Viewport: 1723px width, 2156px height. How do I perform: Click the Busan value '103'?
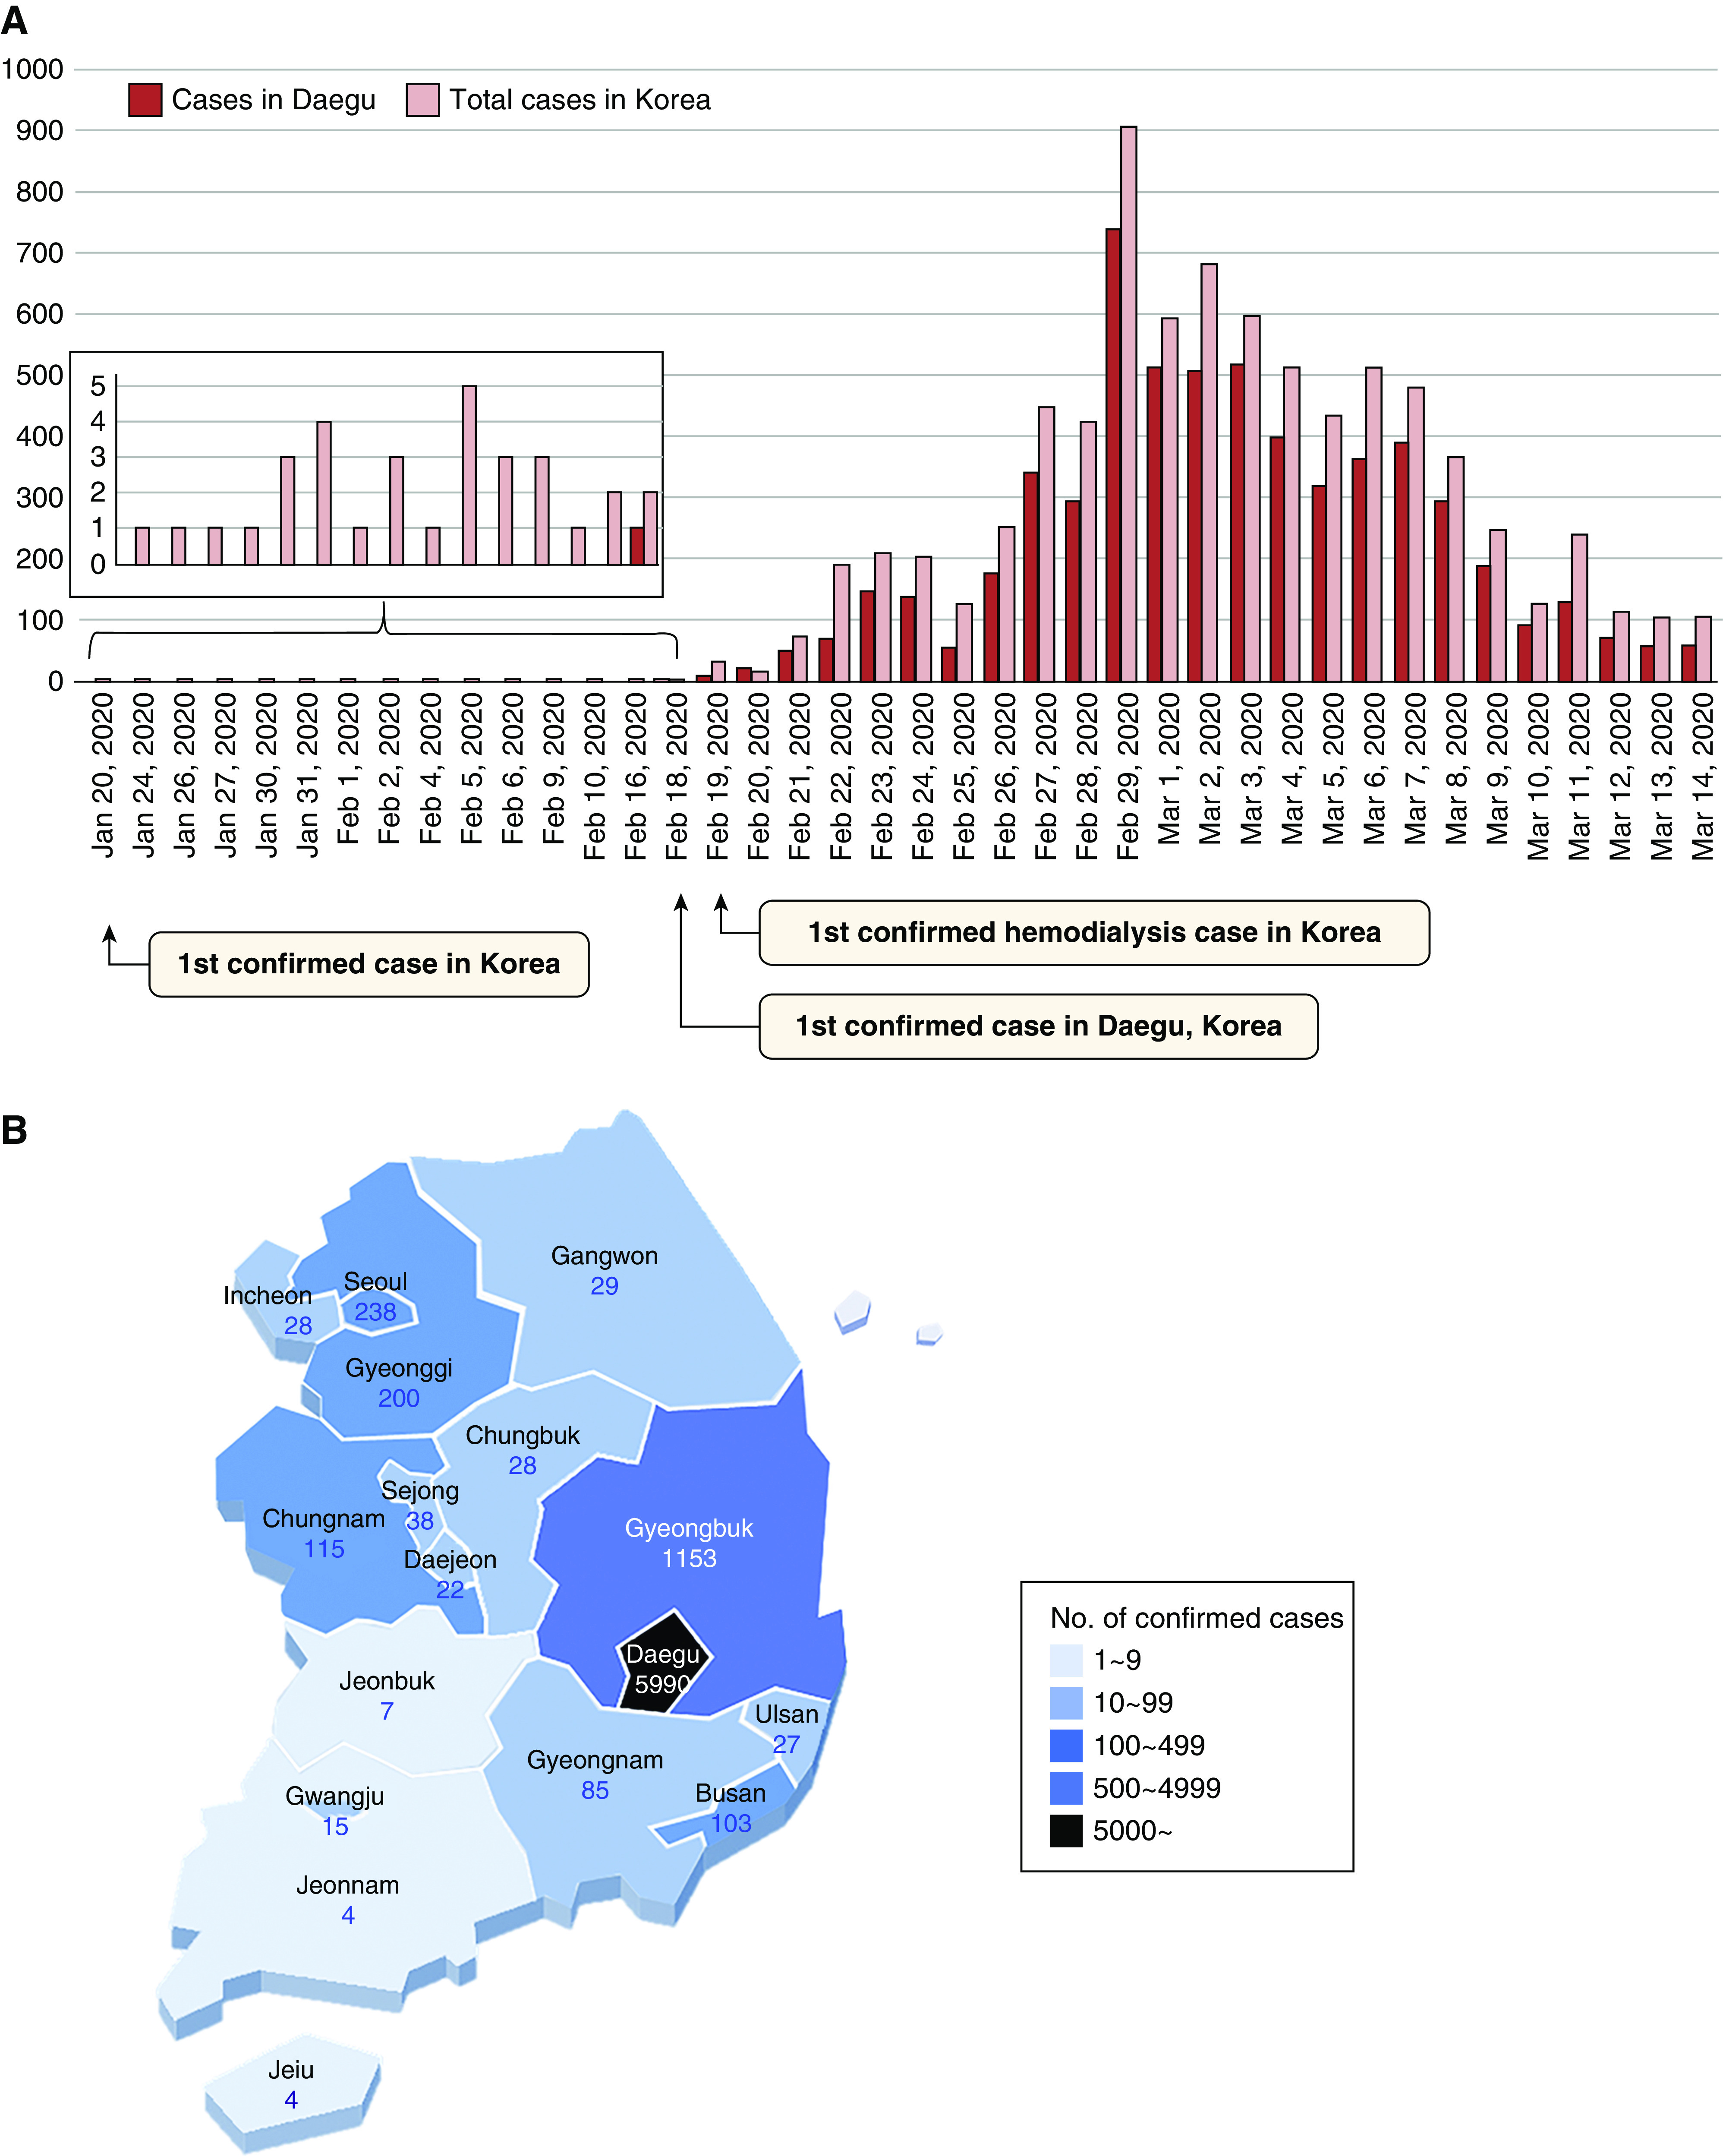click(731, 1823)
